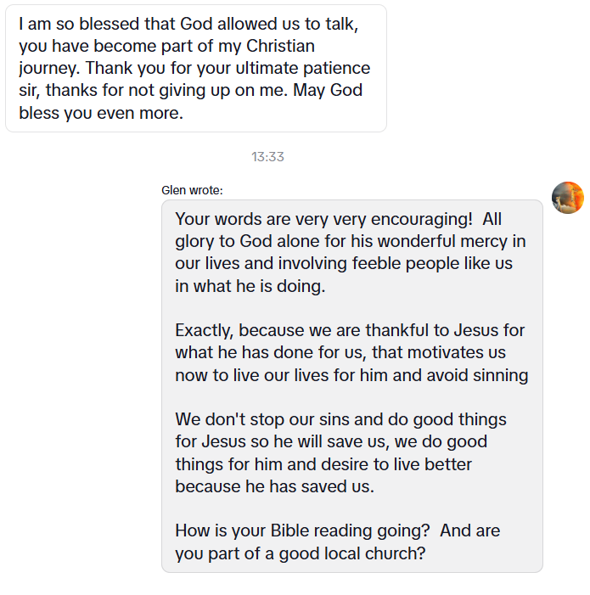Click Glen's profile avatar picture
Image resolution: width=590 pixels, height=595 pixels.
coord(567,198)
